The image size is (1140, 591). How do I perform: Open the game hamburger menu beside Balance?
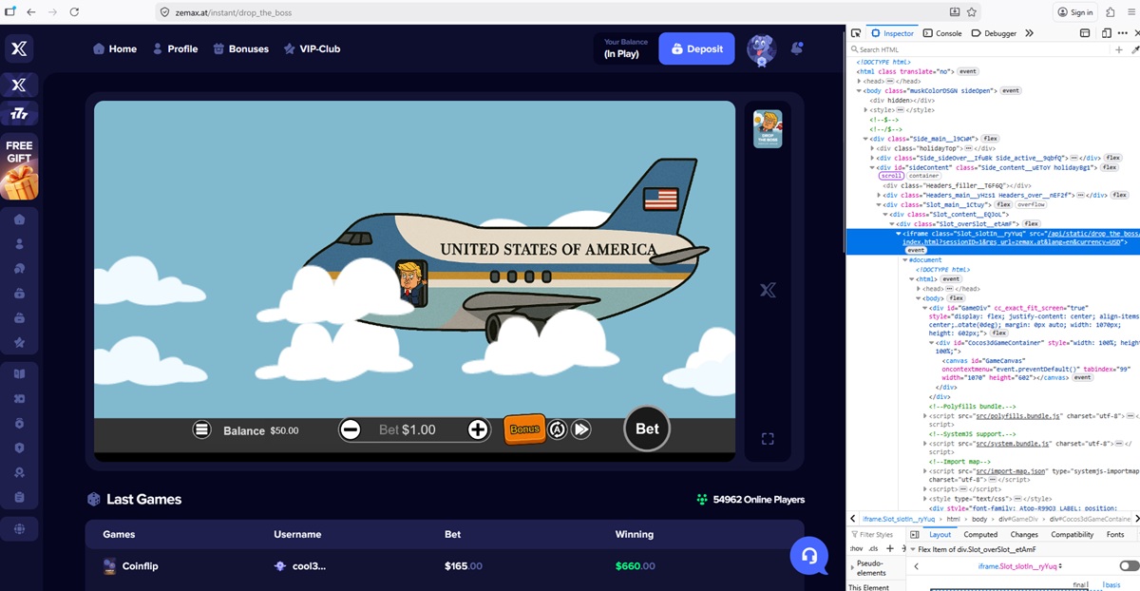pyautogui.click(x=201, y=429)
